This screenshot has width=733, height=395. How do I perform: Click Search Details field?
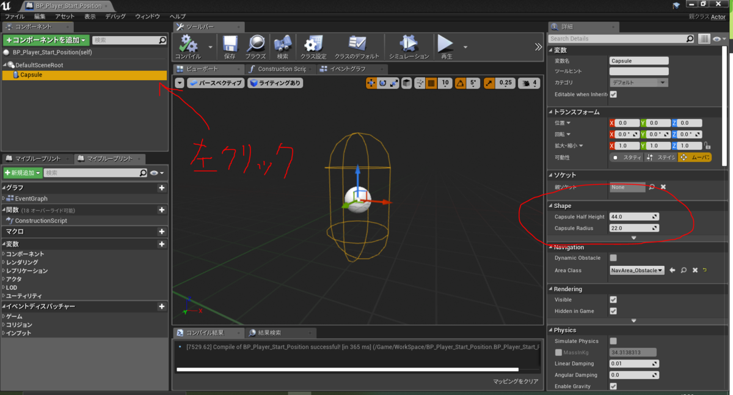click(x=621, y=39)
